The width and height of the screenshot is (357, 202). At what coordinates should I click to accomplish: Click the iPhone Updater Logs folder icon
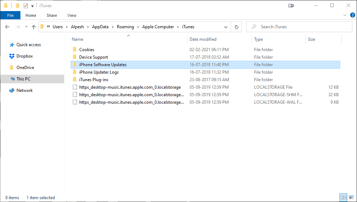[x=75, y=72]
